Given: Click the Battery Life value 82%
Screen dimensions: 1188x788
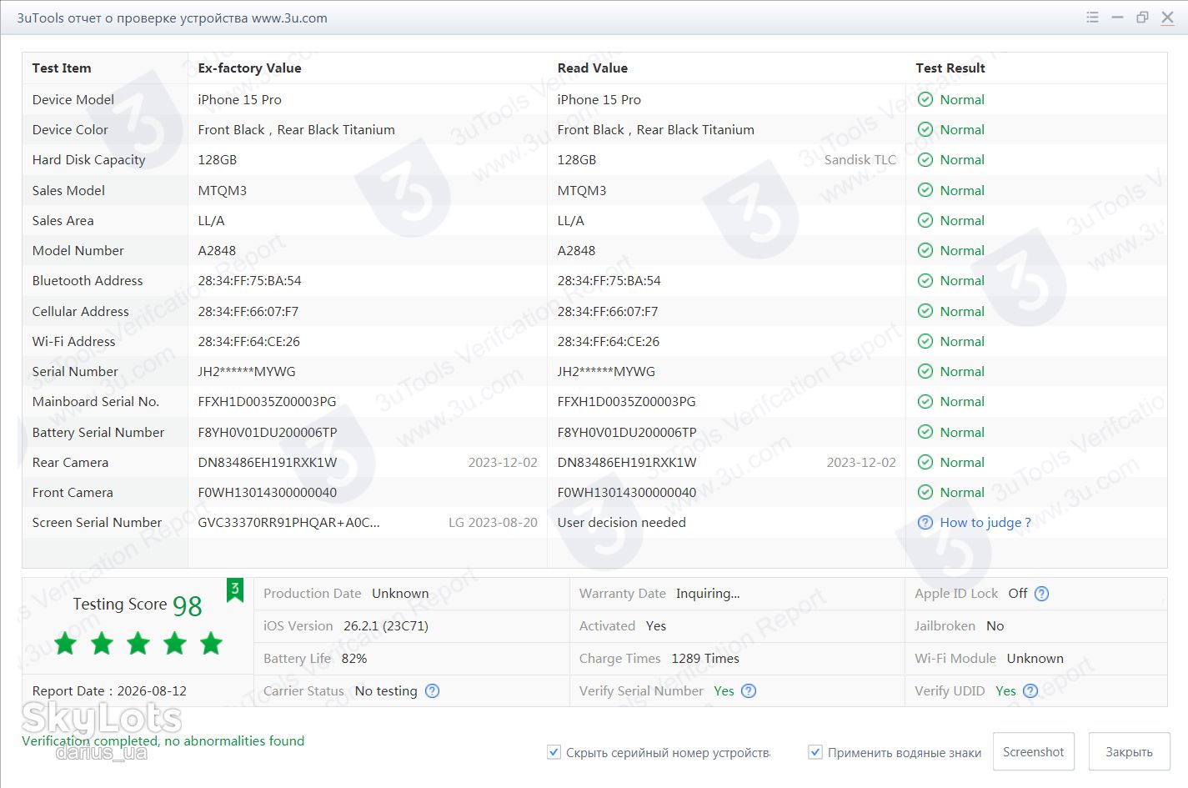Looking at the screenshot, I should pyautogui.click(x=354, y=659).
